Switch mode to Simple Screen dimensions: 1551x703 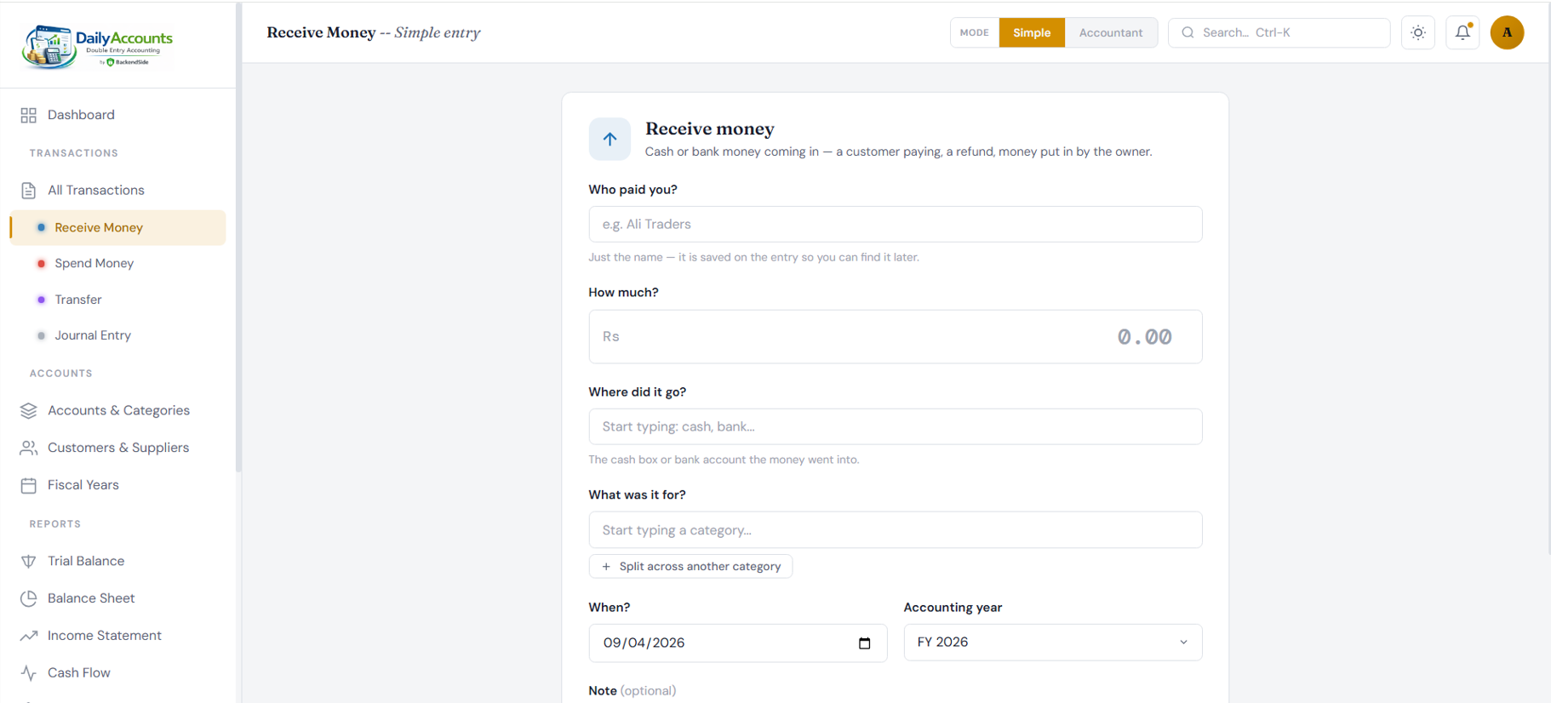[1032, 32]
